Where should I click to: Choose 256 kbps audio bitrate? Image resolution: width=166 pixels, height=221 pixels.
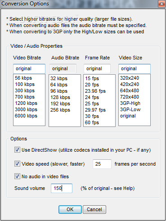coord(60,110)
